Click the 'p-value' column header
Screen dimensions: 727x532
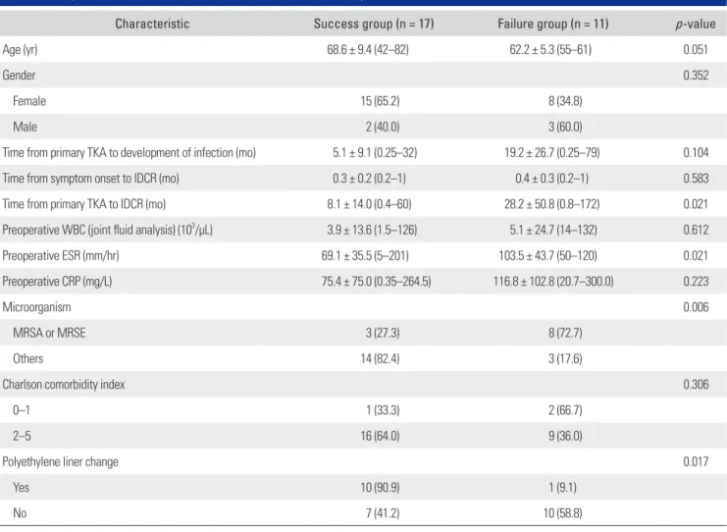coord(696,25)
